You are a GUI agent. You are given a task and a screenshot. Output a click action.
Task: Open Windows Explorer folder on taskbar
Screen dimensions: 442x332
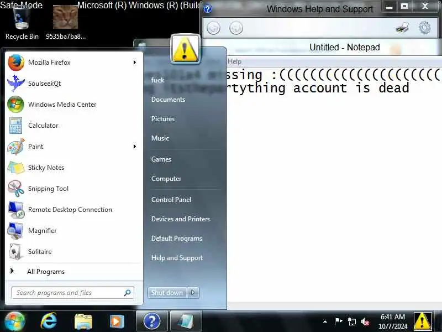[83, 321]
